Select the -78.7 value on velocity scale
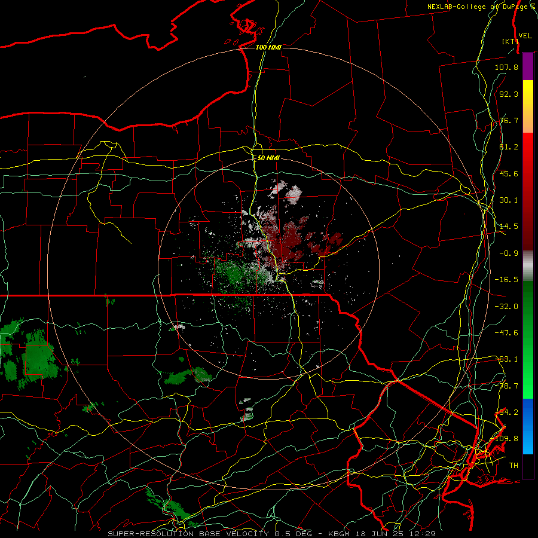This screenshot has height=538, width=538. tap(506, 386)
